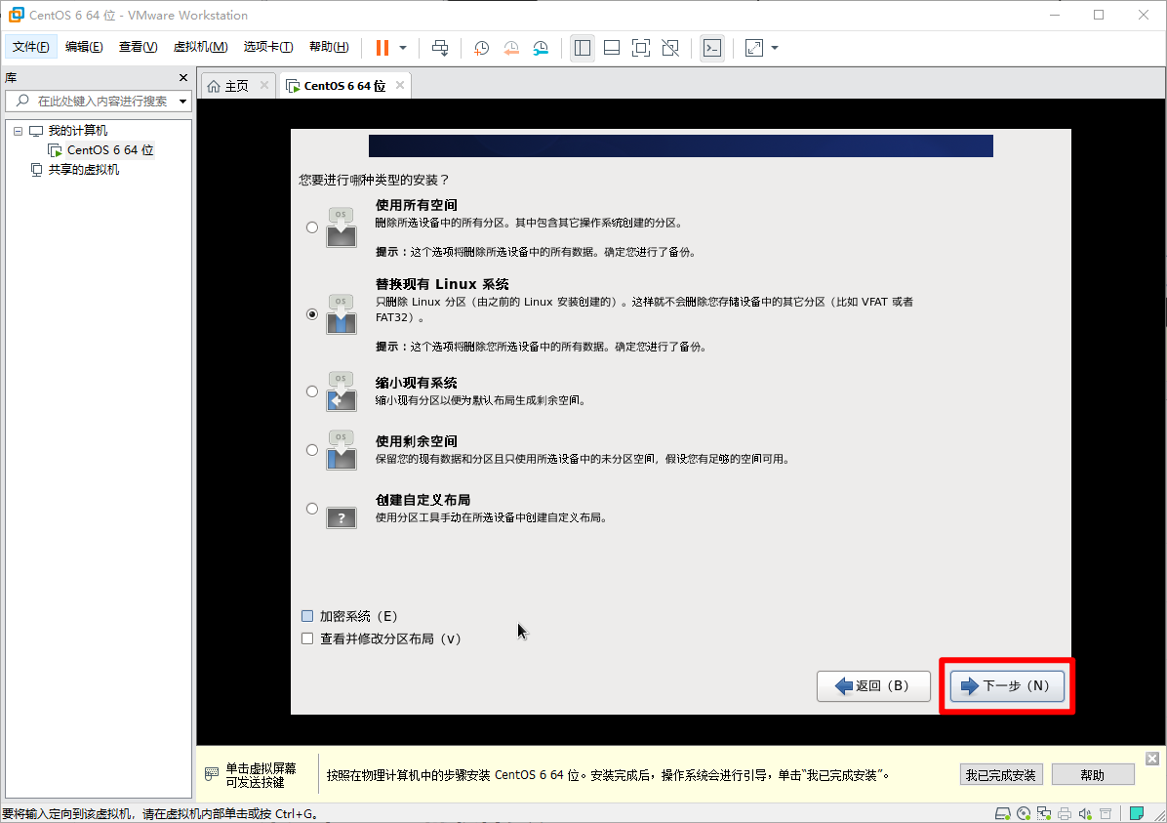Pause the virtual machine

click(x=382, y=48)
